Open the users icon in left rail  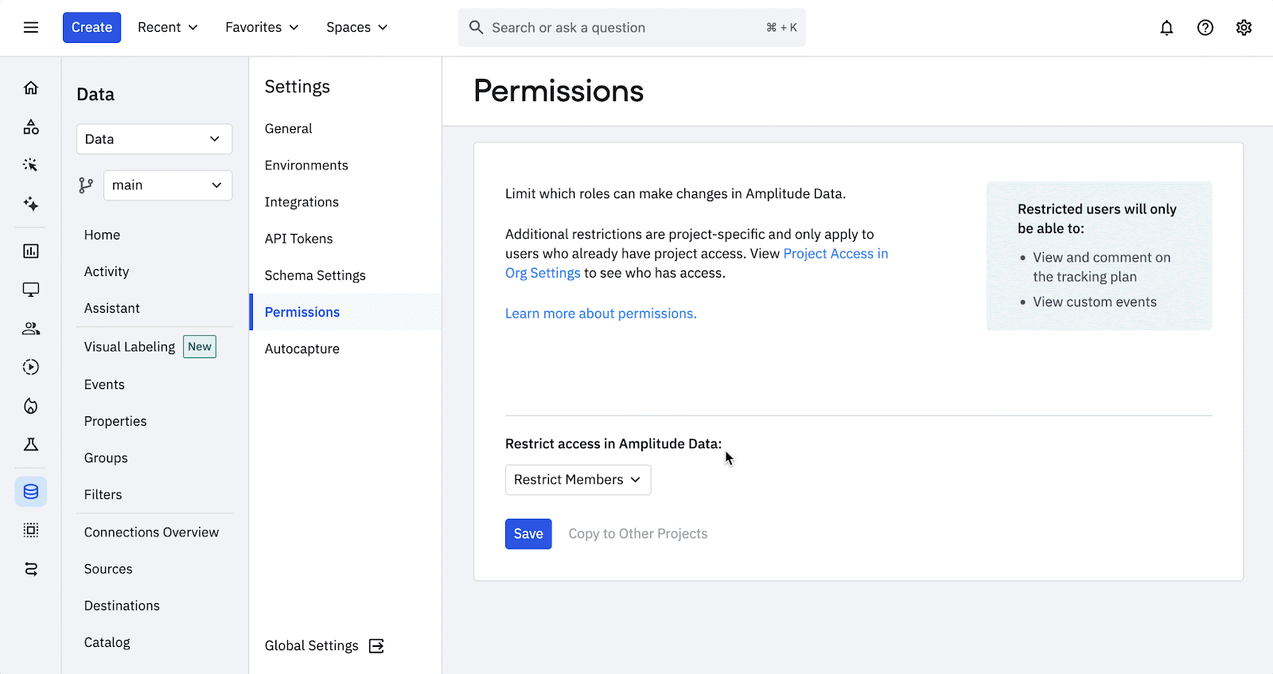coord(31,329)
